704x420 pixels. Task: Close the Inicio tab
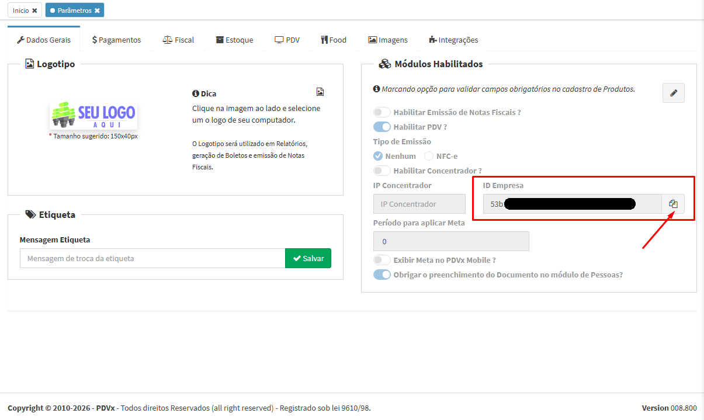coord(34,11)
